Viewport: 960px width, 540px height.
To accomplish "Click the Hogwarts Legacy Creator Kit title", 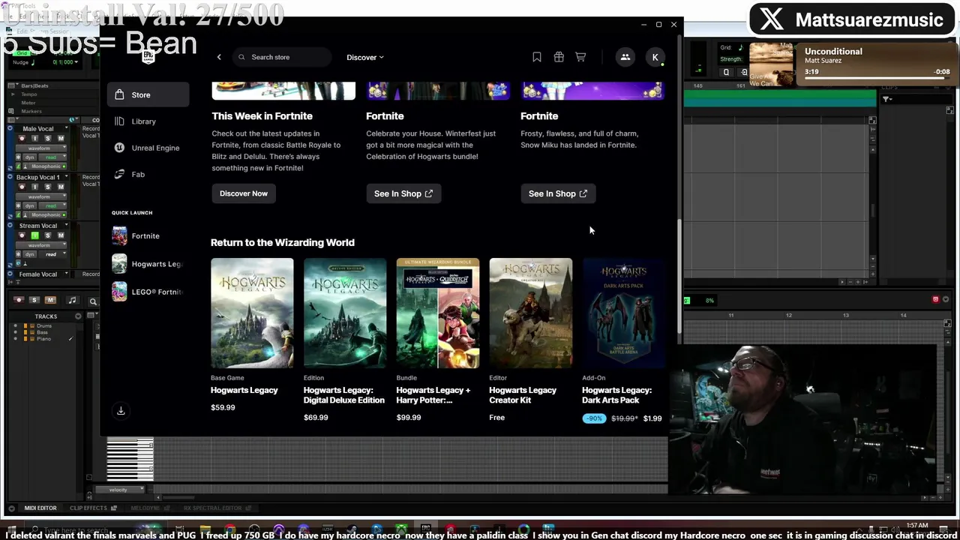I will click(x=523, y=395).
